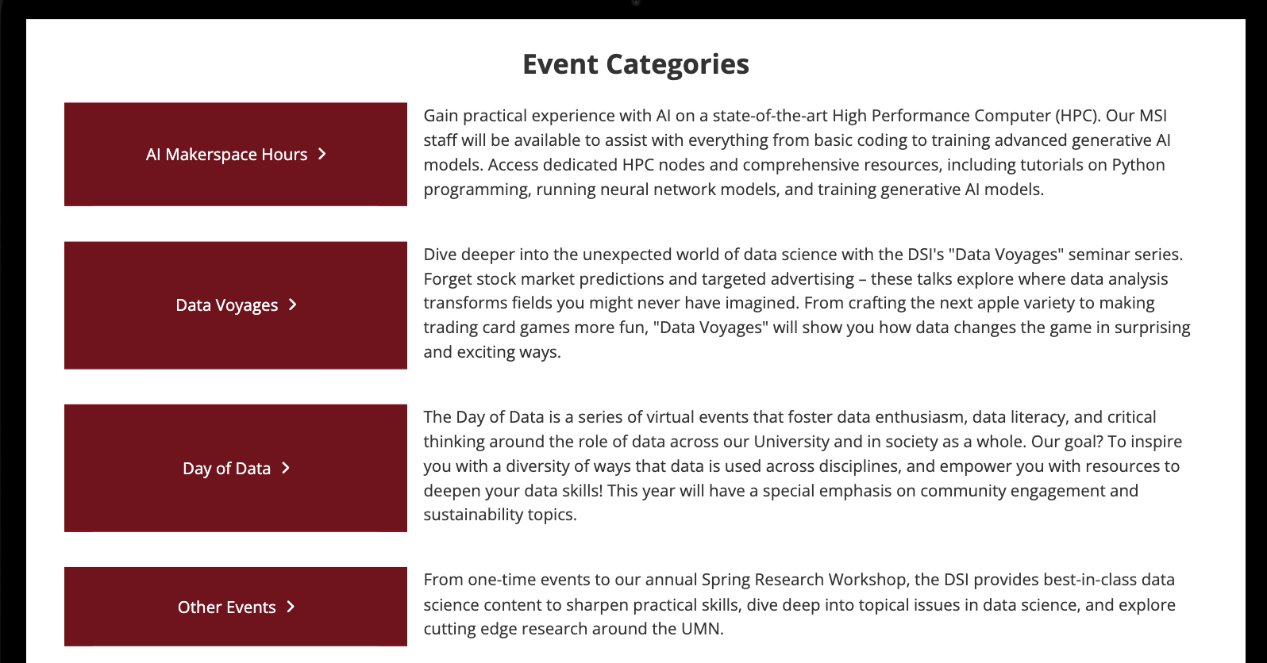
Task: Click the chevron arrow after Day of Data
Action: tap(286, 468)
